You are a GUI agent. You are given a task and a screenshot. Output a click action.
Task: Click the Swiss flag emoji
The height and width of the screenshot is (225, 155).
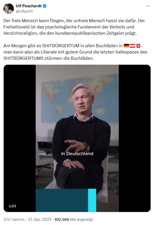[138, 46]
